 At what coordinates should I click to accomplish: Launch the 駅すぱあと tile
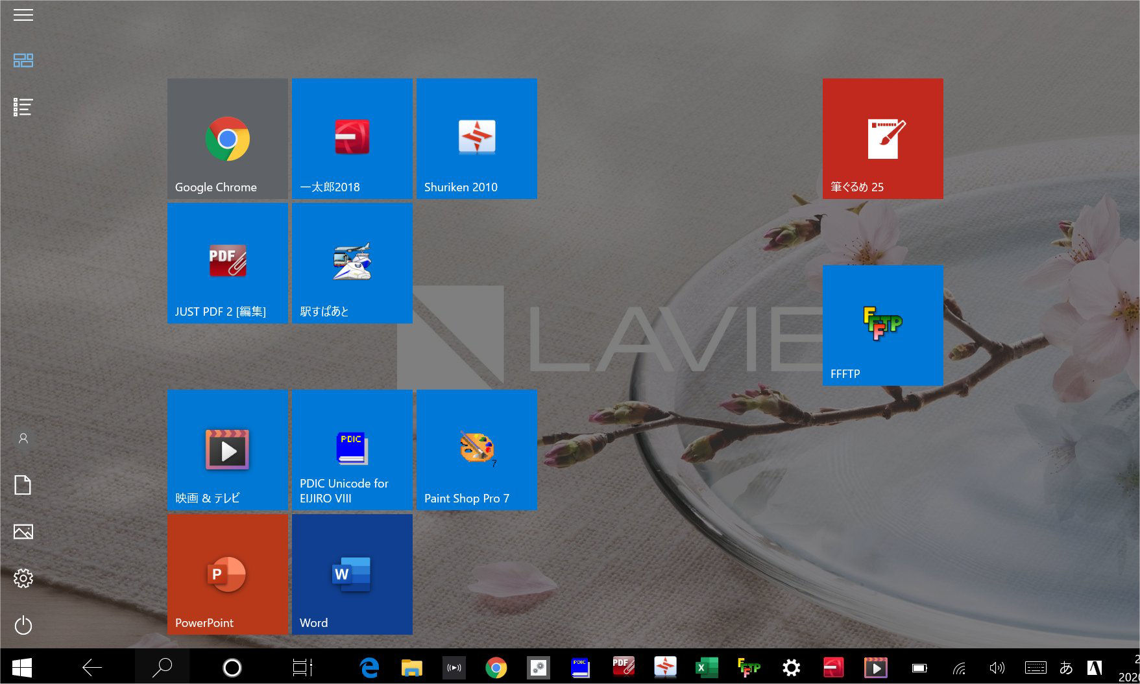tap(352, 263)
